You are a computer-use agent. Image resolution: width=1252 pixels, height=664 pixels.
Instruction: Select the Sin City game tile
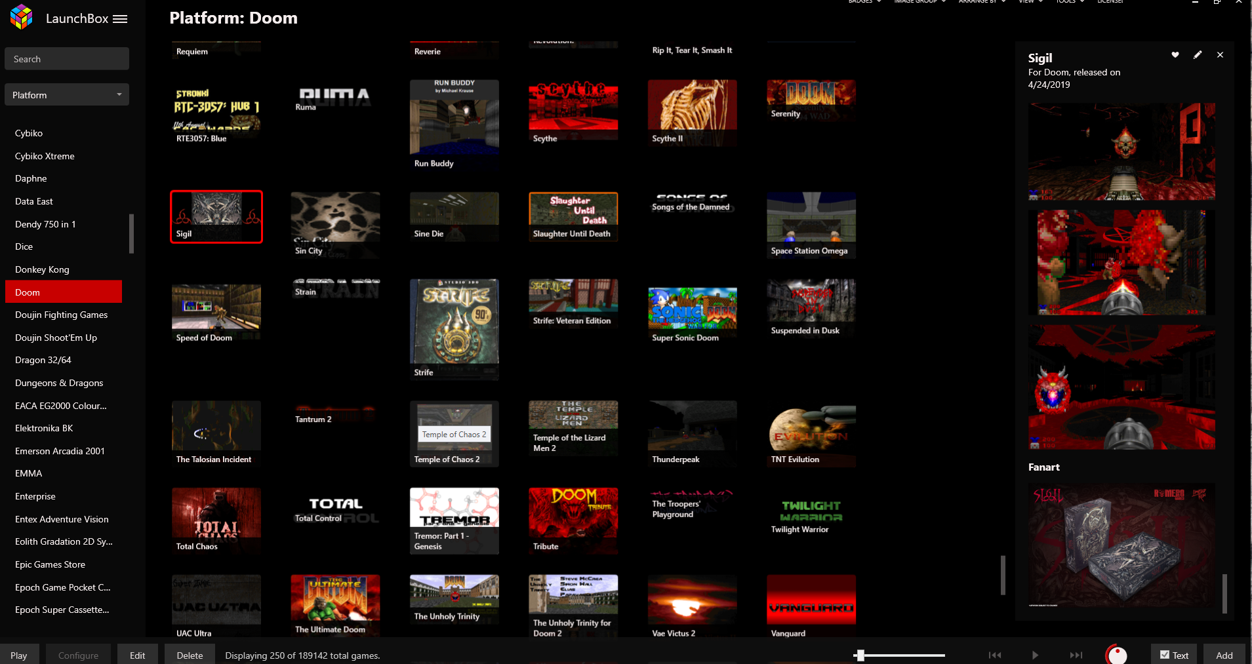pos(335,225)
